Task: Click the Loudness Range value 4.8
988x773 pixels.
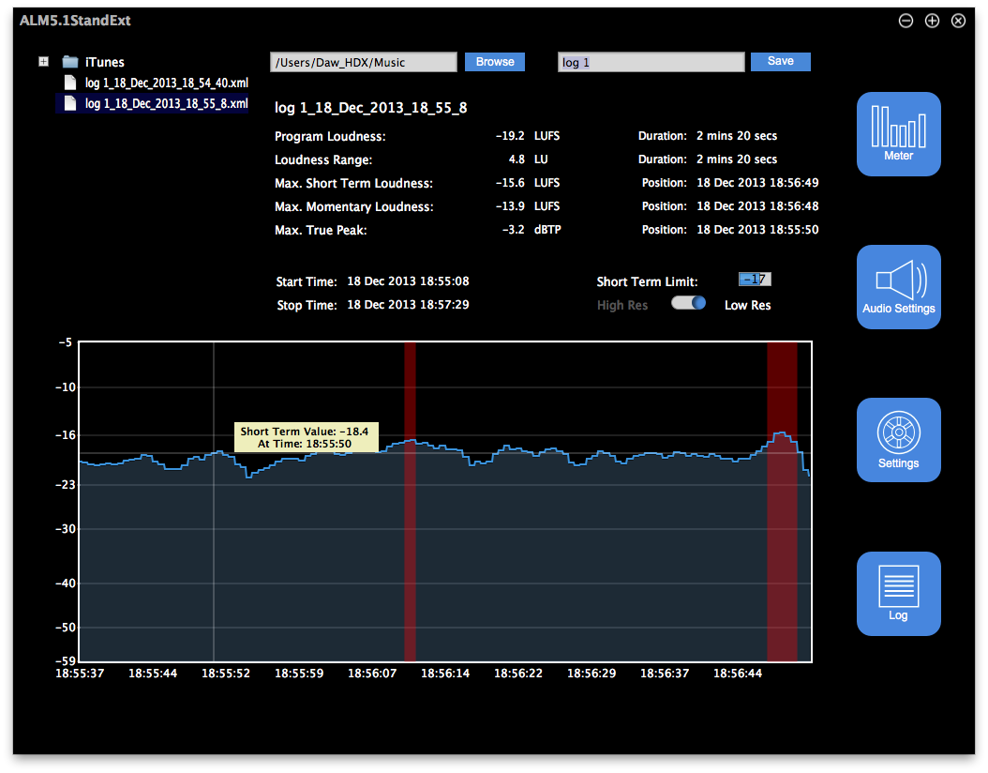Action: pyautogui.click(x=516, y=159)
